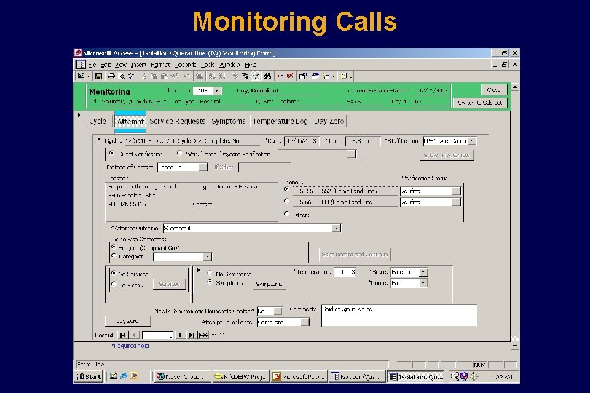The height and width of the screenshot is (393, 590).
Task: Open the temperature Route dropdown
Action: pos(423,283)
